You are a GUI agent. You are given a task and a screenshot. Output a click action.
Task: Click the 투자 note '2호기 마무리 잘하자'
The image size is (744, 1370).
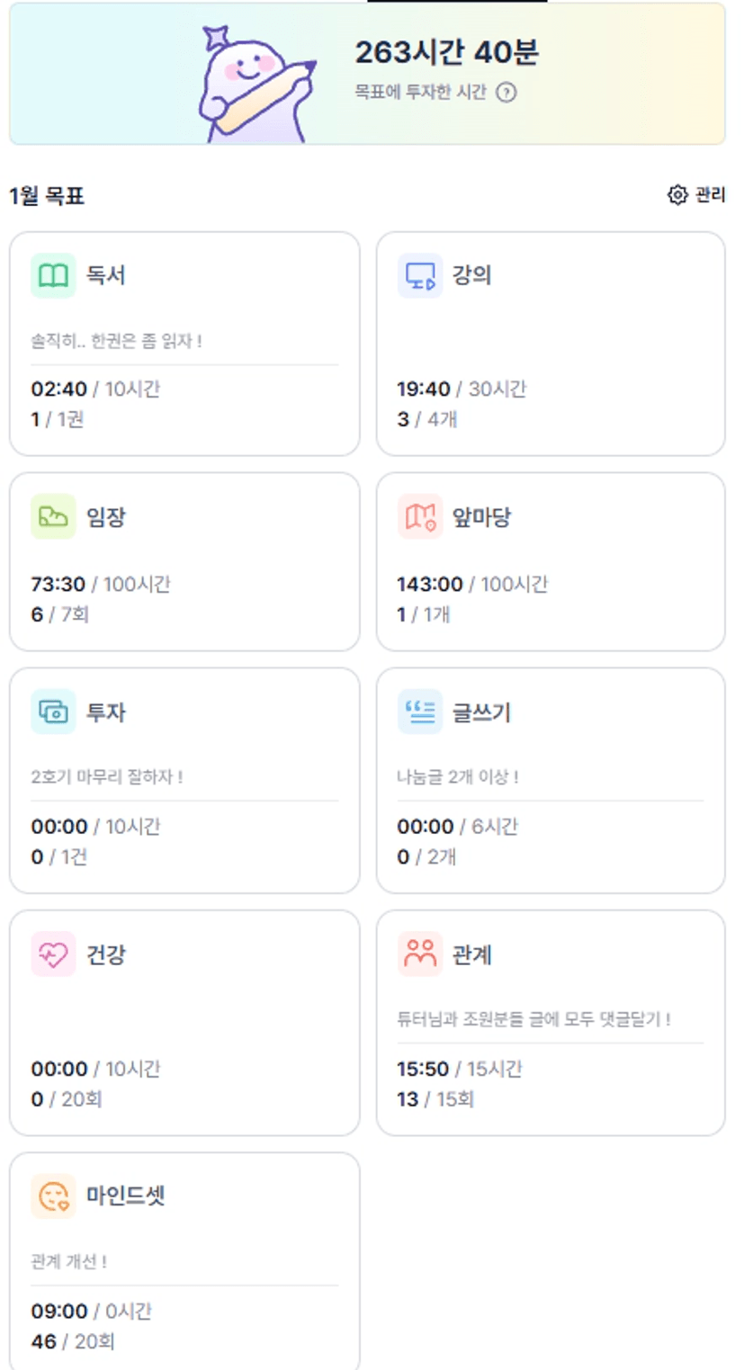(x=106, y=776)
